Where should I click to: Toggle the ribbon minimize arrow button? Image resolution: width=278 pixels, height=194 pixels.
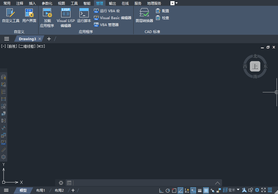(172, 3)
